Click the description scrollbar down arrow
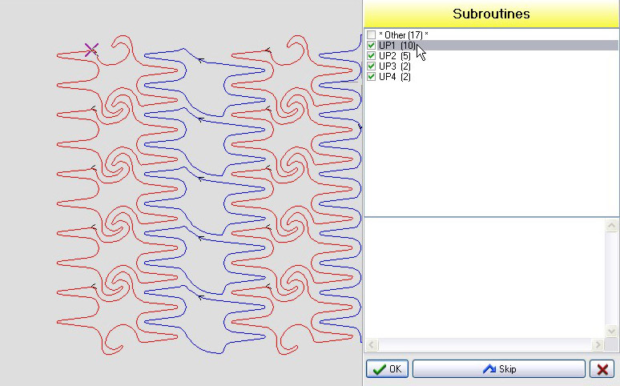Screen dimensions: 620x386 coord(611,331)
